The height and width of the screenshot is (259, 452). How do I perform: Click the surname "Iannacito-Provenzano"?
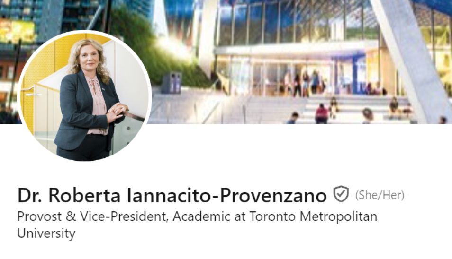(x=226, y=196)
